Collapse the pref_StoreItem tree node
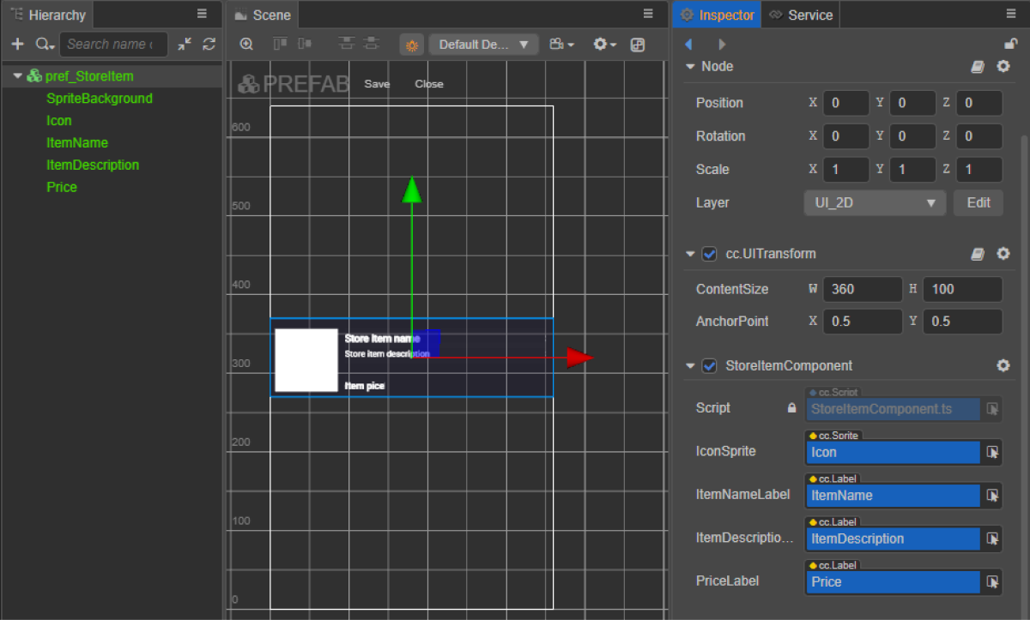The width and height of the screenshot is (1030, 620). pyautogui.click(x=17, y=76)
